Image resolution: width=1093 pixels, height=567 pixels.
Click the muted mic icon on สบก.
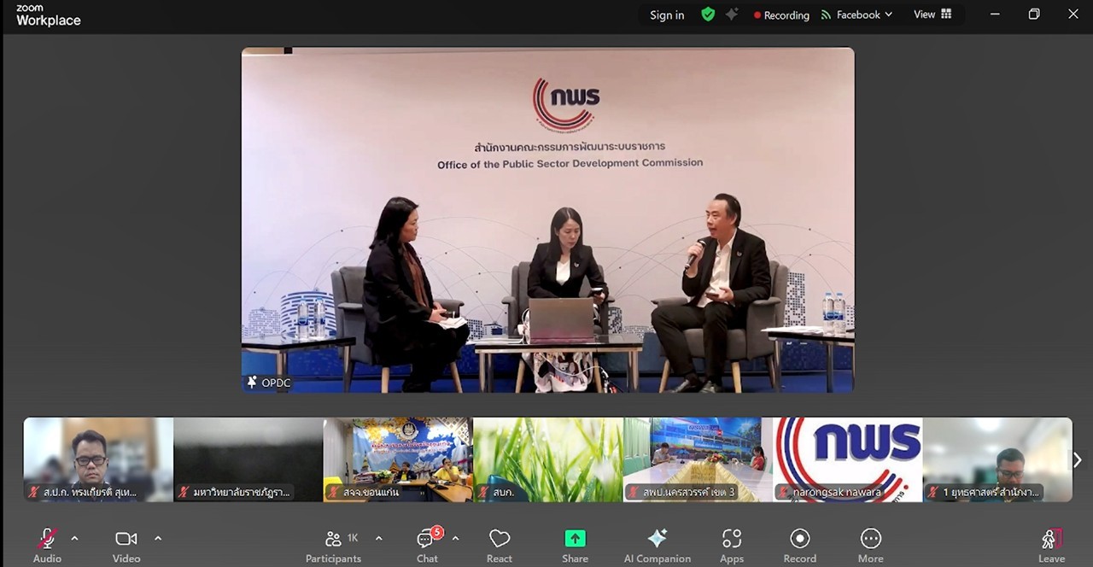click(x=483, y=492)
